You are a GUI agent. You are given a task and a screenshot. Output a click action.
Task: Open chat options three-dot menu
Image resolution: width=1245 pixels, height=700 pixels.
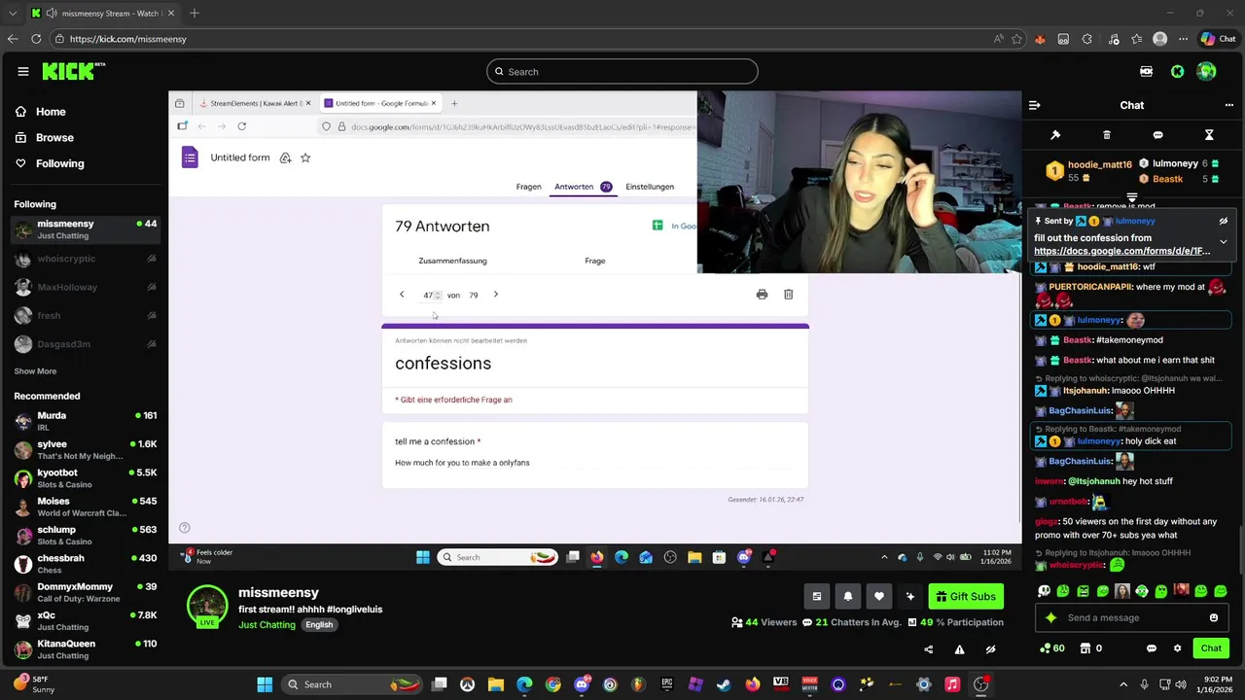(1228, 105)
